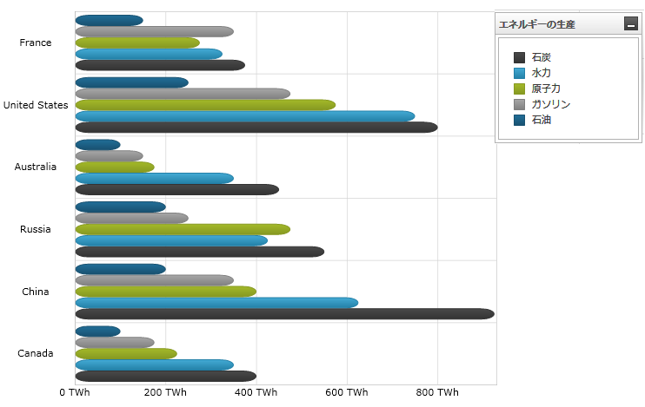
Task: Click the 水力 legend color swatch
Action: pos(520,73)
